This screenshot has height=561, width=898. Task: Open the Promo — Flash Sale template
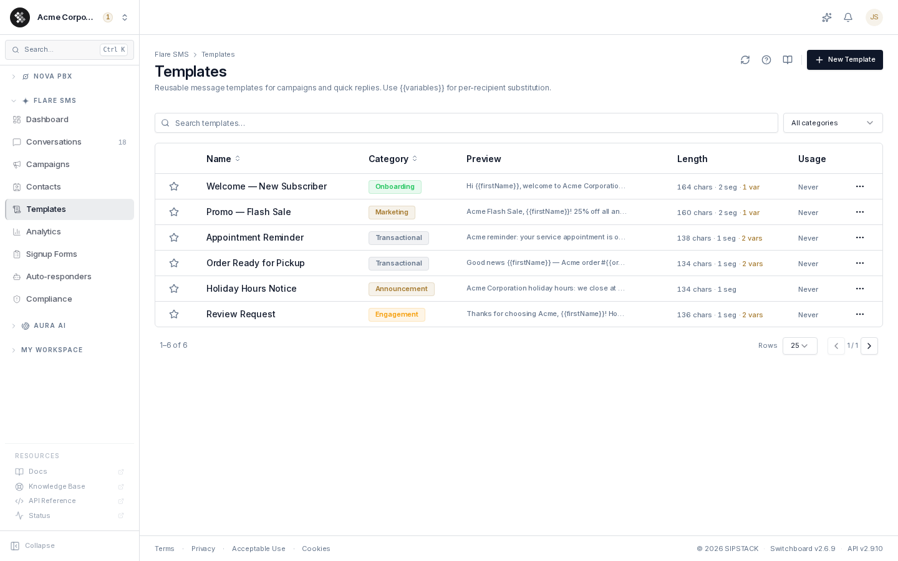click(249, 212)
